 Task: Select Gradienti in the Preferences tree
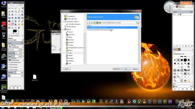tap(71, 42)
